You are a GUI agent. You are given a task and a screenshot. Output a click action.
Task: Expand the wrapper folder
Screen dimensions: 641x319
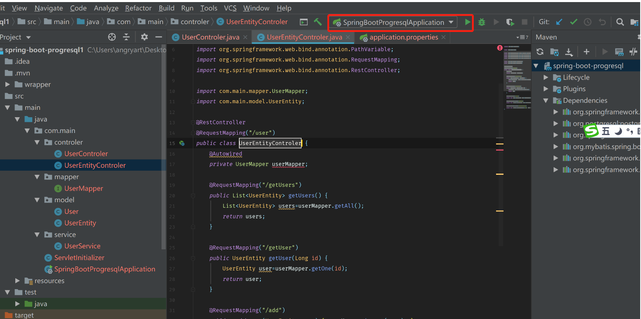tap(7, 85)
